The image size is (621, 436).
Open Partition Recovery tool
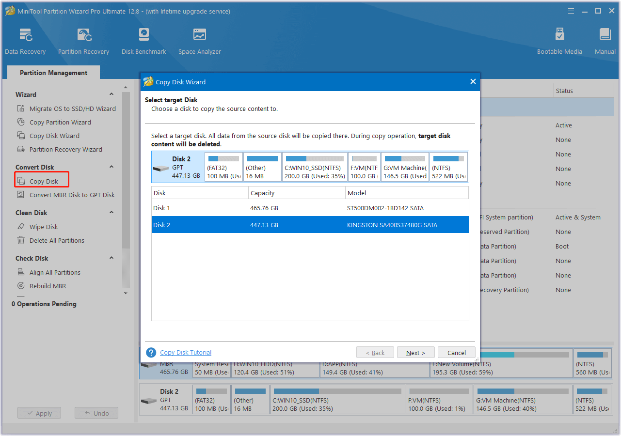point(83,42)
